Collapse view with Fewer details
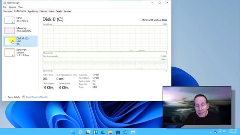The width and height of the screenshot is (240, 135). 13,97
